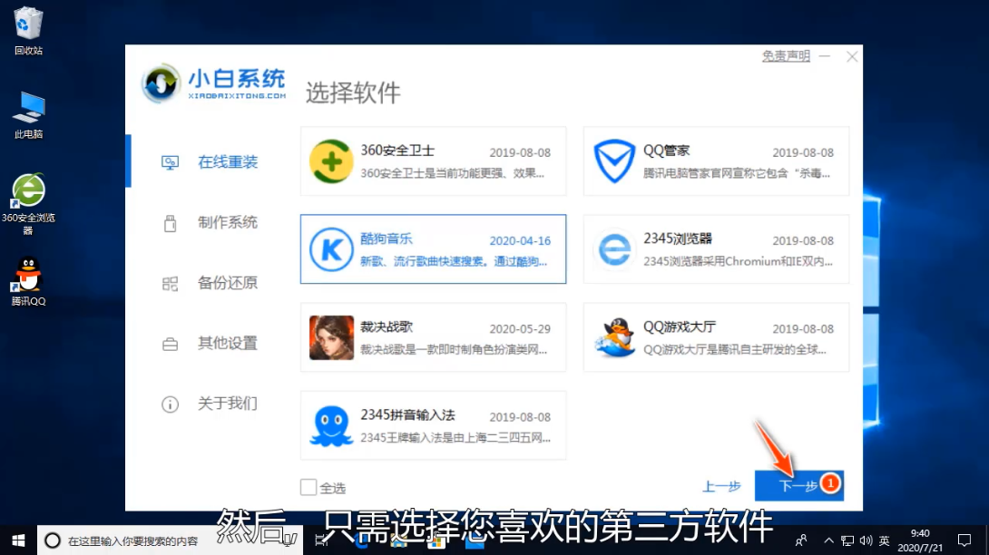Click the 小白系统 logo
Viewport: 989px width, 555px height.
(x=213, y=83)
